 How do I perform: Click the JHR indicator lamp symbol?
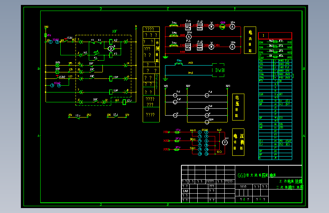point(57,72)
